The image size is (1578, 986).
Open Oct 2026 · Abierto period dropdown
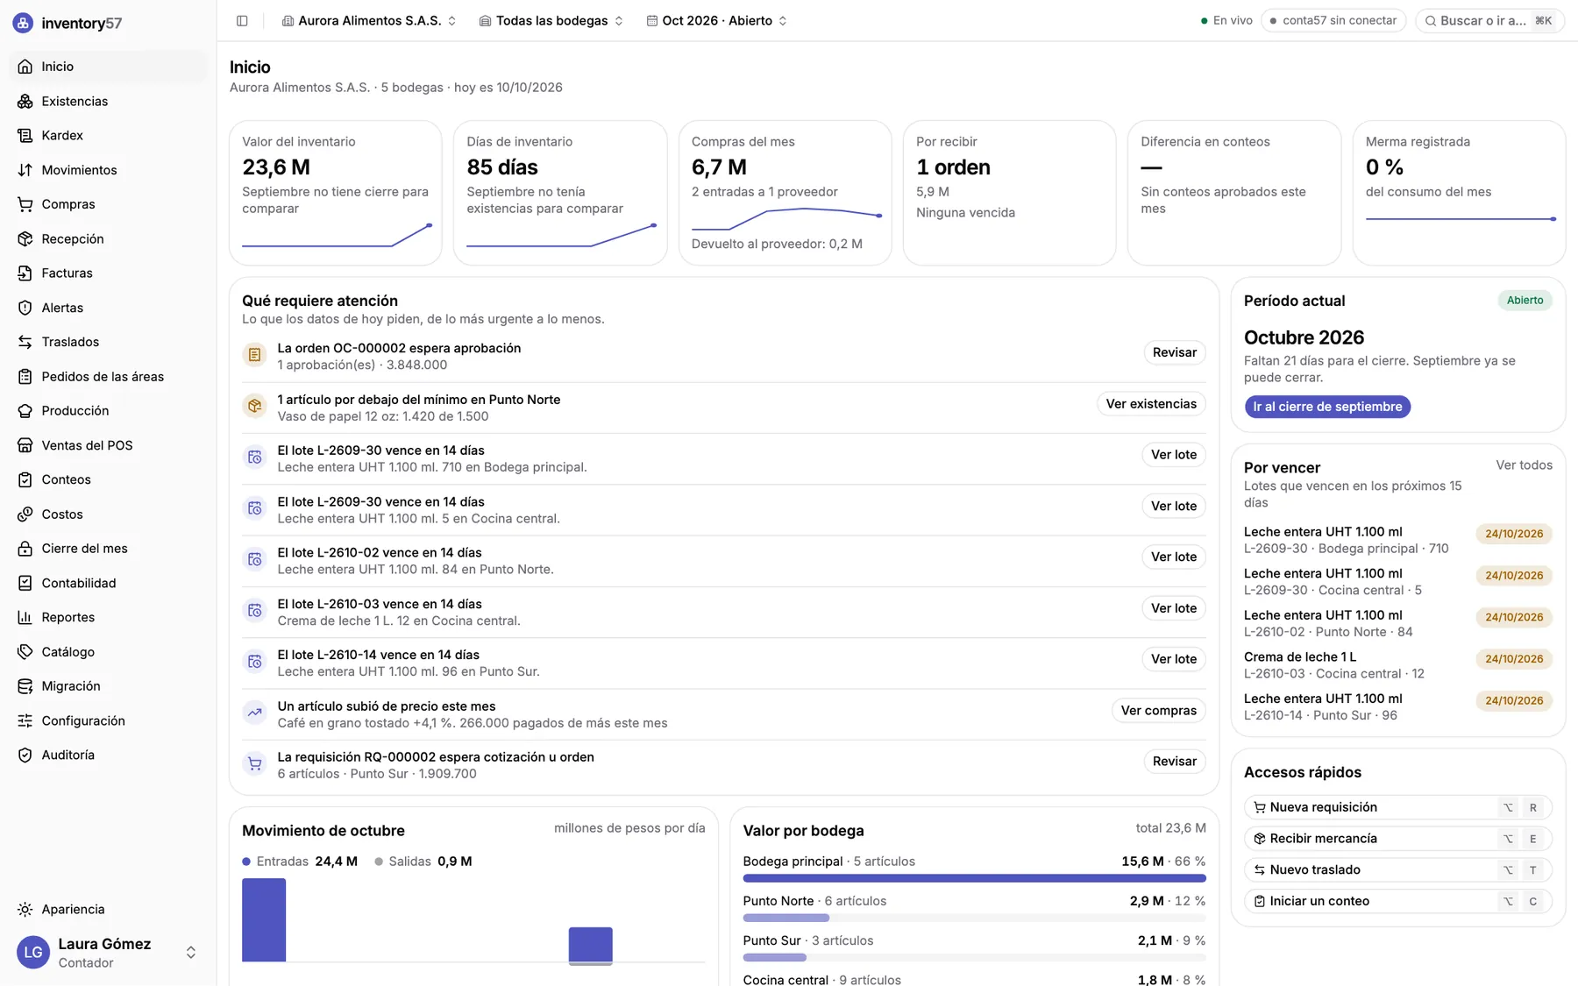tap(717, 20)
